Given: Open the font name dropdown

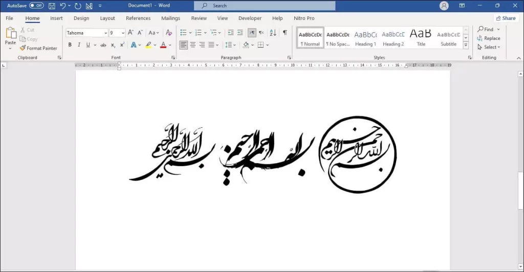Looking at the screenshot, I should coord(105,33).
